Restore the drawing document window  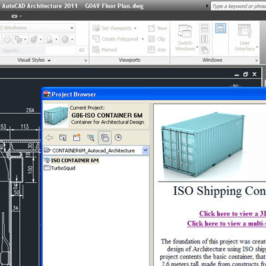coord(245,74)
